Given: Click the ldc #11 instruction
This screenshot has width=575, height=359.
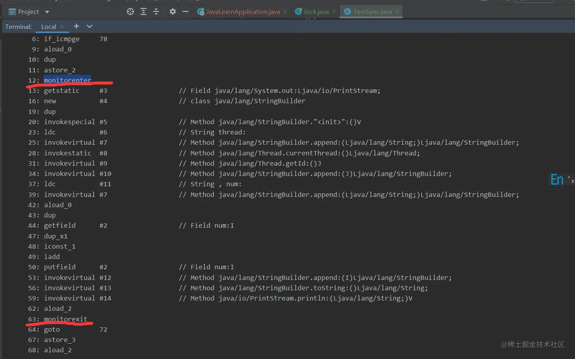Looking at the screenshot, I should (x=77, y=184).
